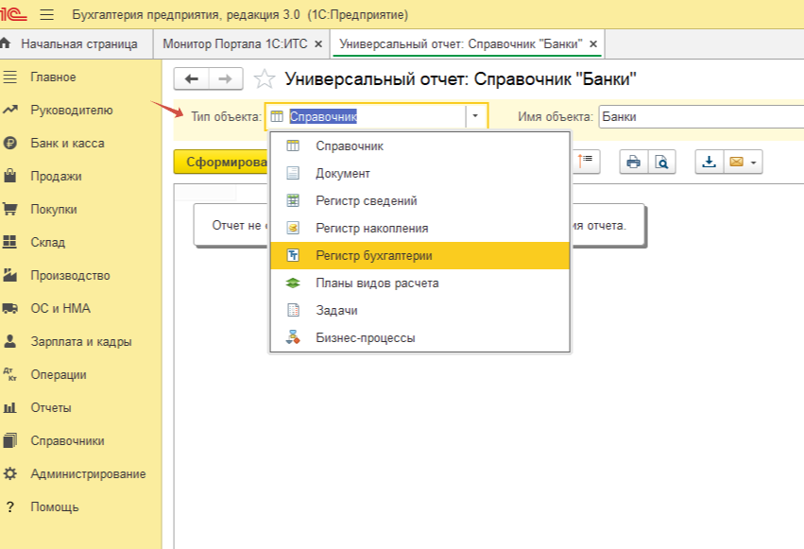This screenshot has height=549, width=804.
Task: Open Банк и касса section
Action: pyautogui.click(x=81, y=143)
